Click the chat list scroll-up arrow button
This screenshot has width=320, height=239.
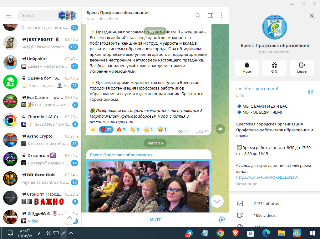69,218
